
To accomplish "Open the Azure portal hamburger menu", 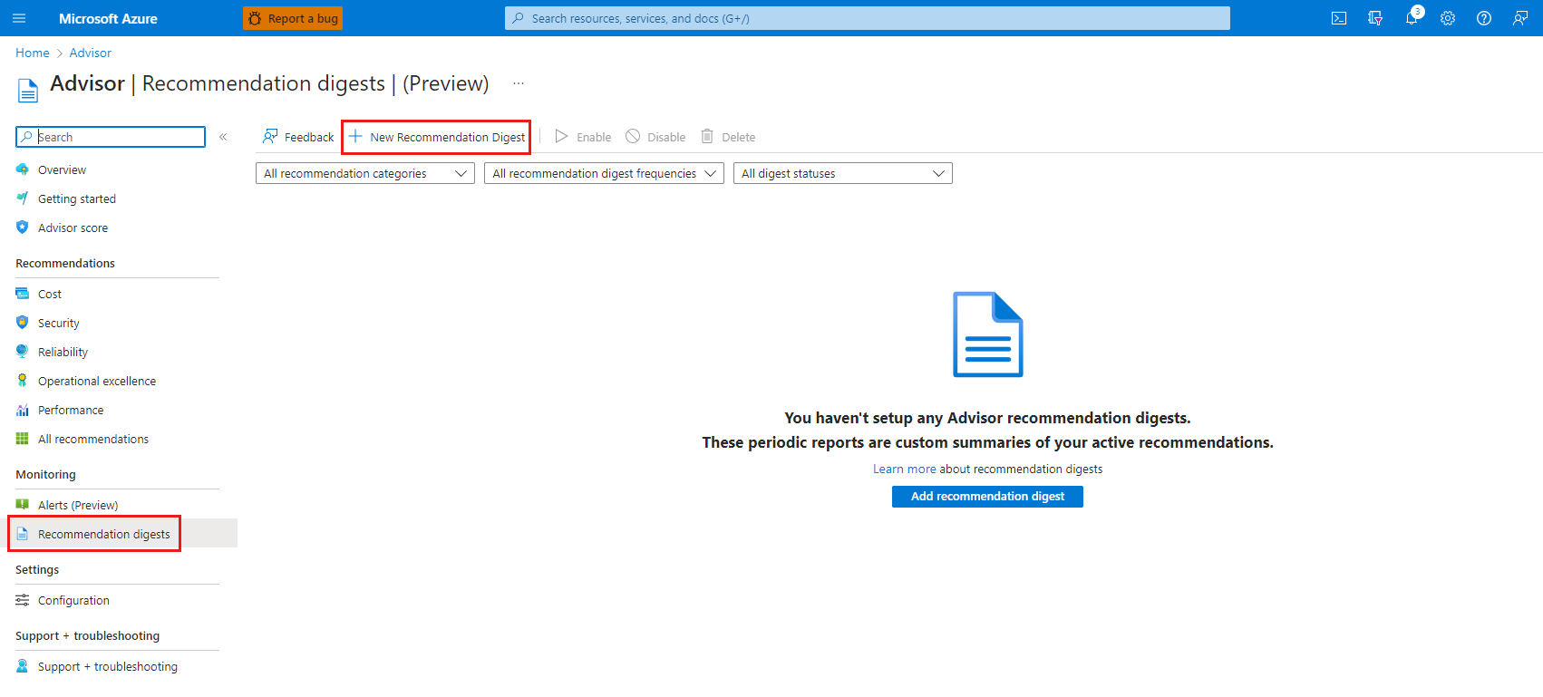I will click(19, 18).
